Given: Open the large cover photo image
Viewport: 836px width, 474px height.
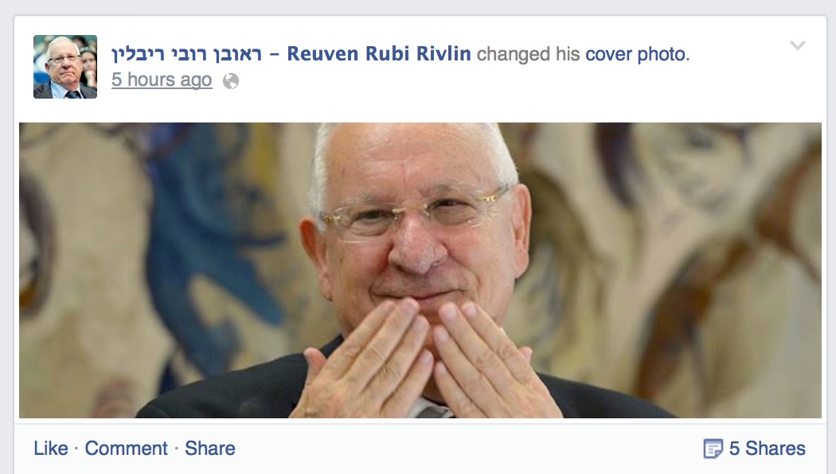Looking at the screenshot, I should (420, 270).
